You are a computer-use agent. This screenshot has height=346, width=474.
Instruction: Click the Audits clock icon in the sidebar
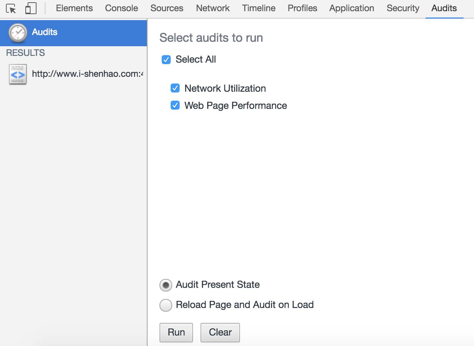point(18,32)
